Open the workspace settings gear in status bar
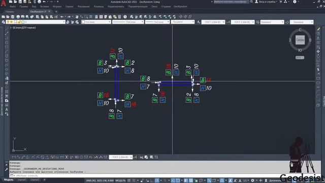Image resolution: width=325 pixels, height=183 pixels. 252,180
